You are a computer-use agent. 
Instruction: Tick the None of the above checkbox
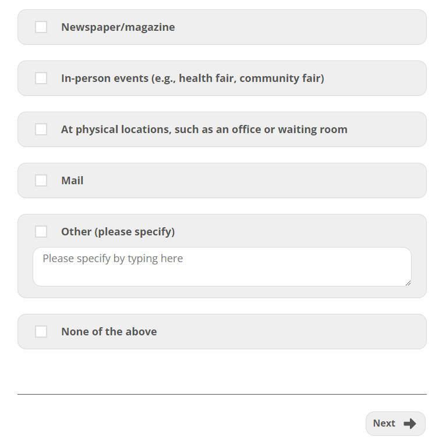tap(41, 332)
